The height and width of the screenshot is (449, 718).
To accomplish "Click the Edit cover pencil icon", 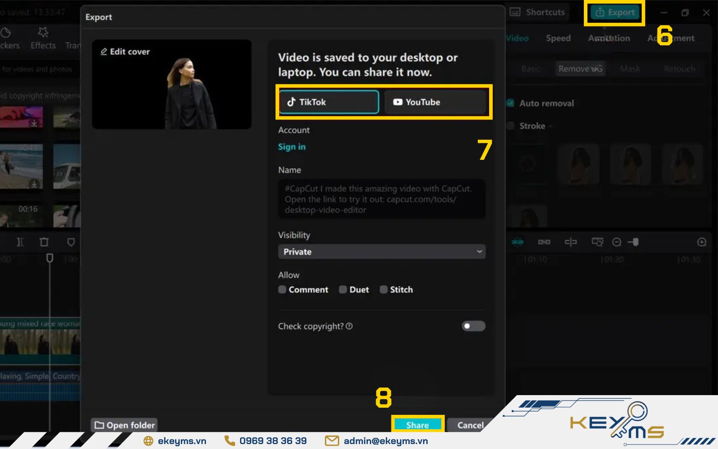I will pos(104,52).
